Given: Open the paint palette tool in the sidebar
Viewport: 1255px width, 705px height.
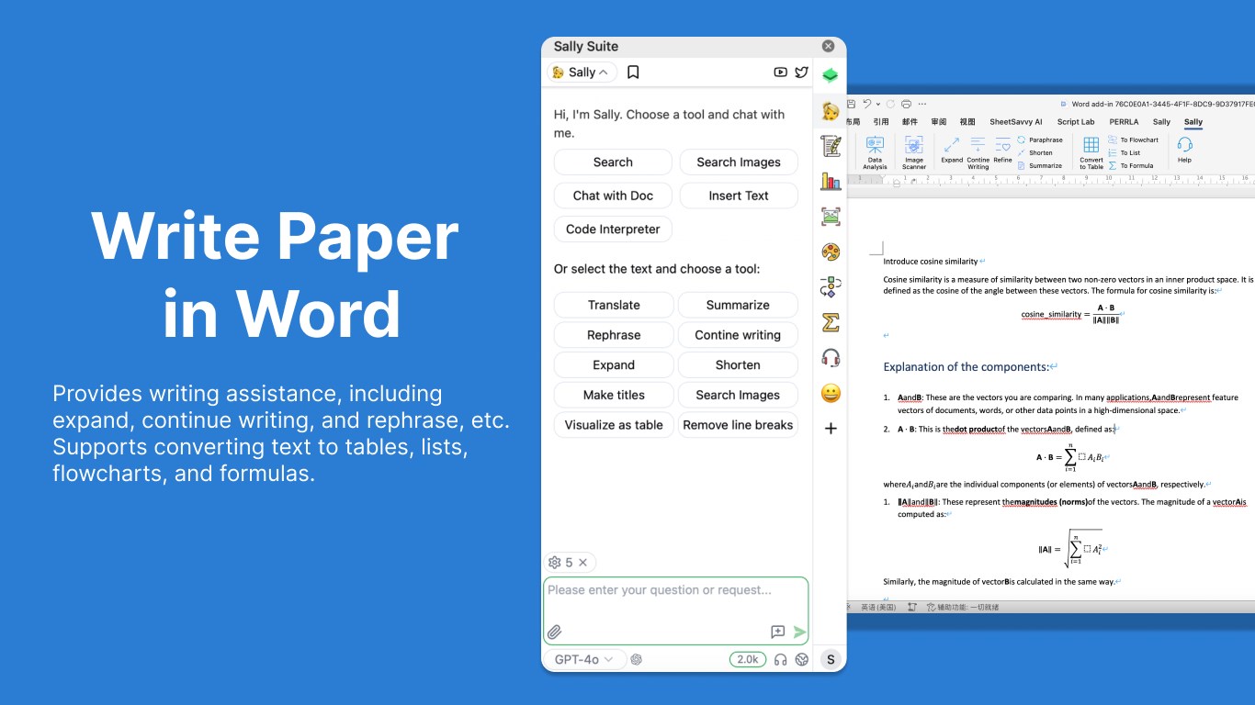Looking at the screenshot, I should (x=831, y=252).
